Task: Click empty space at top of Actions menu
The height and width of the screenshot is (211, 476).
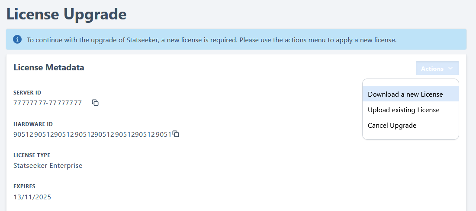Action: 410,82
